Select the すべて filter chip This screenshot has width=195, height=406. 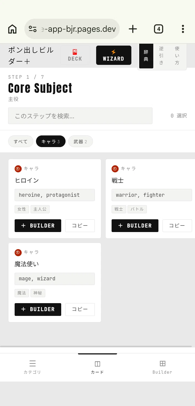tap(21, 141)
